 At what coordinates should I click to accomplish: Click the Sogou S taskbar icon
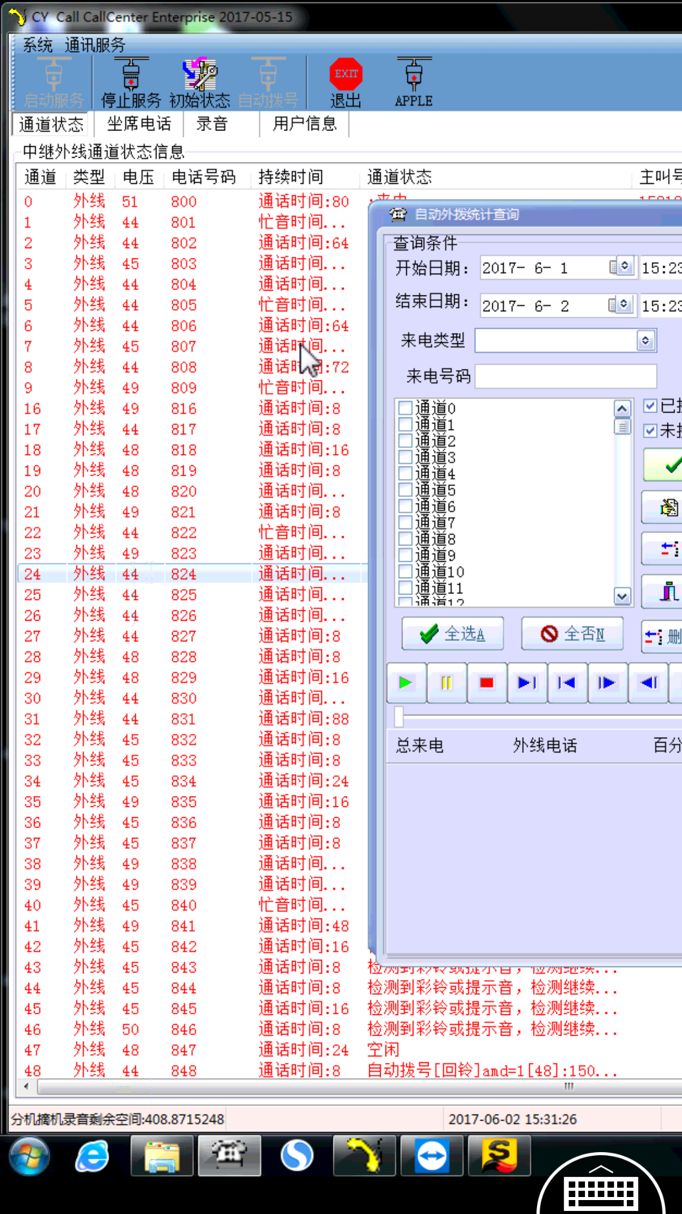(499, 1156)
